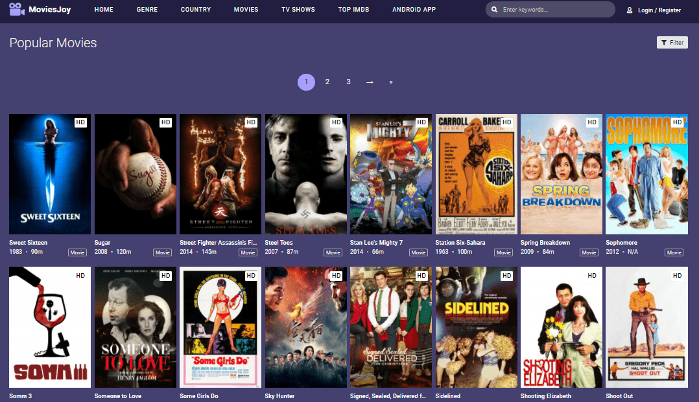
Task: Open the Shooting Elizabeth poster
Action: pyautogui.click(x=562, y=327)
